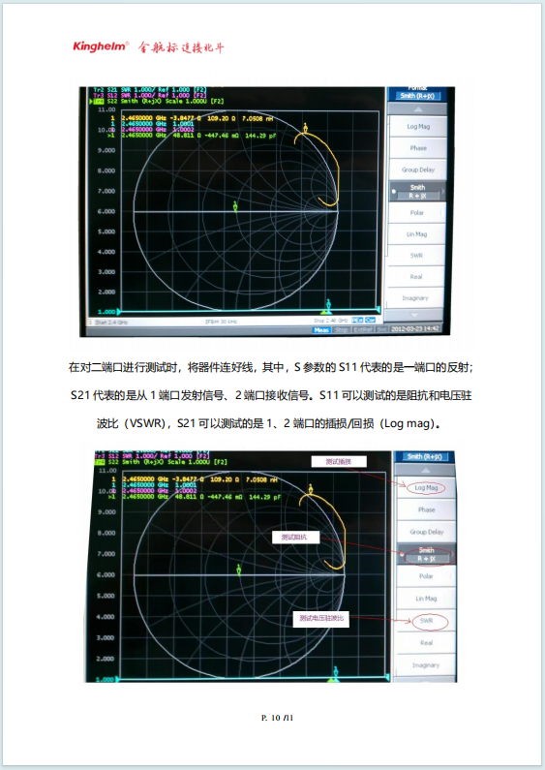Select the Smith R+jX radio dot in the first photo's softkey menu
The image size is (545, 770).
[394, 192]
